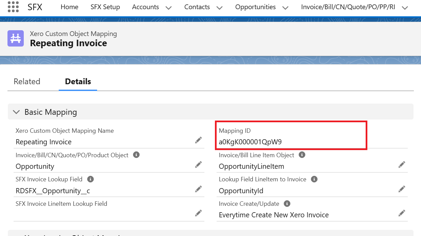Show help info for Invoice Create/Update

coord(287,204)
